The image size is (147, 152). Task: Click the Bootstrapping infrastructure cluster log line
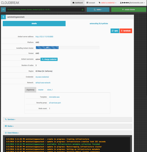(x=54, y=147)
